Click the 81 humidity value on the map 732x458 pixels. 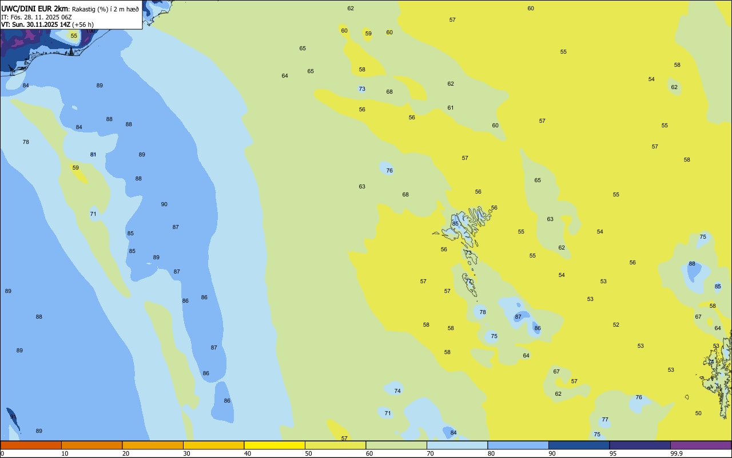(93, 155)
